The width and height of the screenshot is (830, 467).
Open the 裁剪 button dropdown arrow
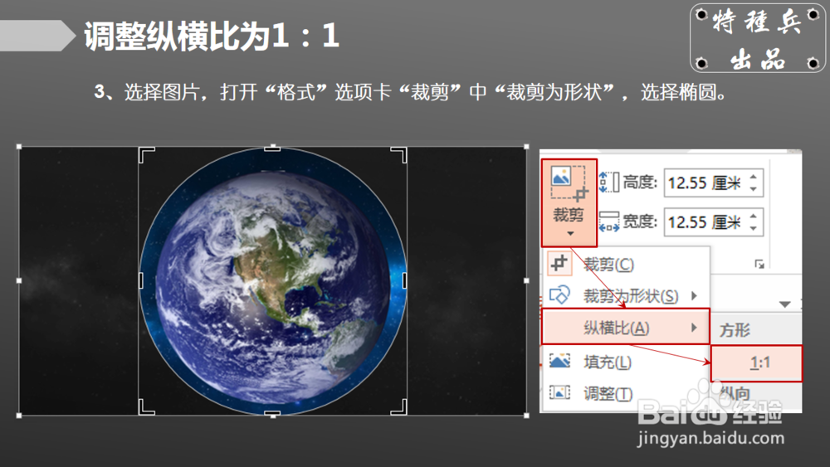(569, 233)
